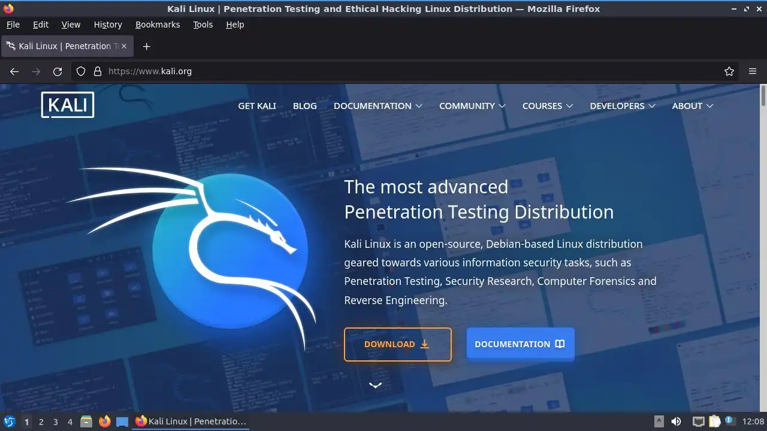Click the Firefox icon in the title bar
767x431 pixels.
coord(8,8)
